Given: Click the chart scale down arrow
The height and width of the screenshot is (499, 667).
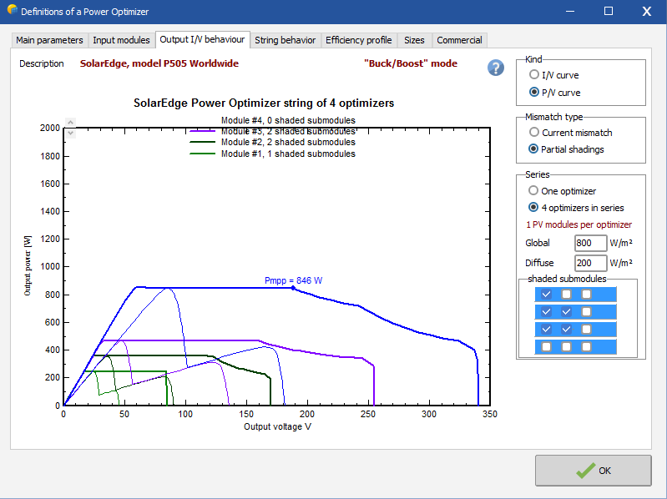Looking at the screenshot, I should coord(71,133).
